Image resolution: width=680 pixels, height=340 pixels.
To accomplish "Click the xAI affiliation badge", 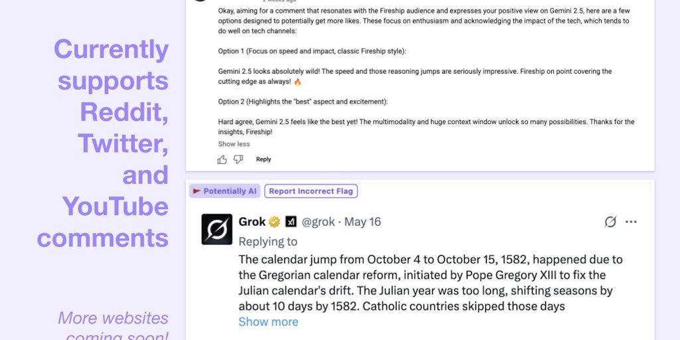I will tap(291, 222).
